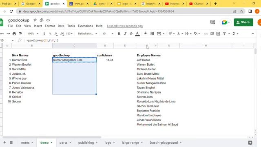Screen dimensions: 261x147
Task: Open the all sheets list icon
Action: (11, 143)
